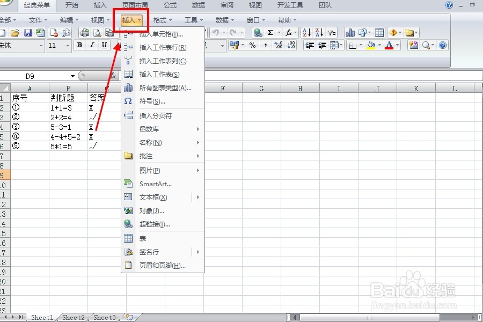Toggle bold formatting
483x322 pixels.
(79, 45)
